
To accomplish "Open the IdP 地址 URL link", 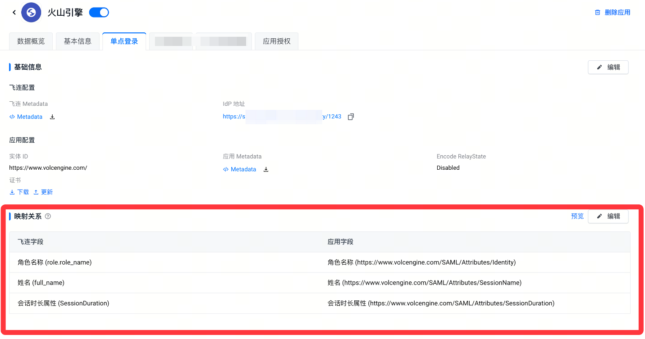I will pos(282,117).
